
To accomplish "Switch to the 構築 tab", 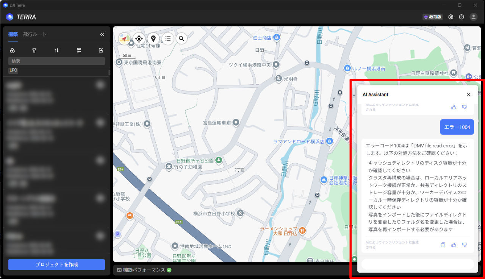I will pyautogui.click(x=13, y=34).
